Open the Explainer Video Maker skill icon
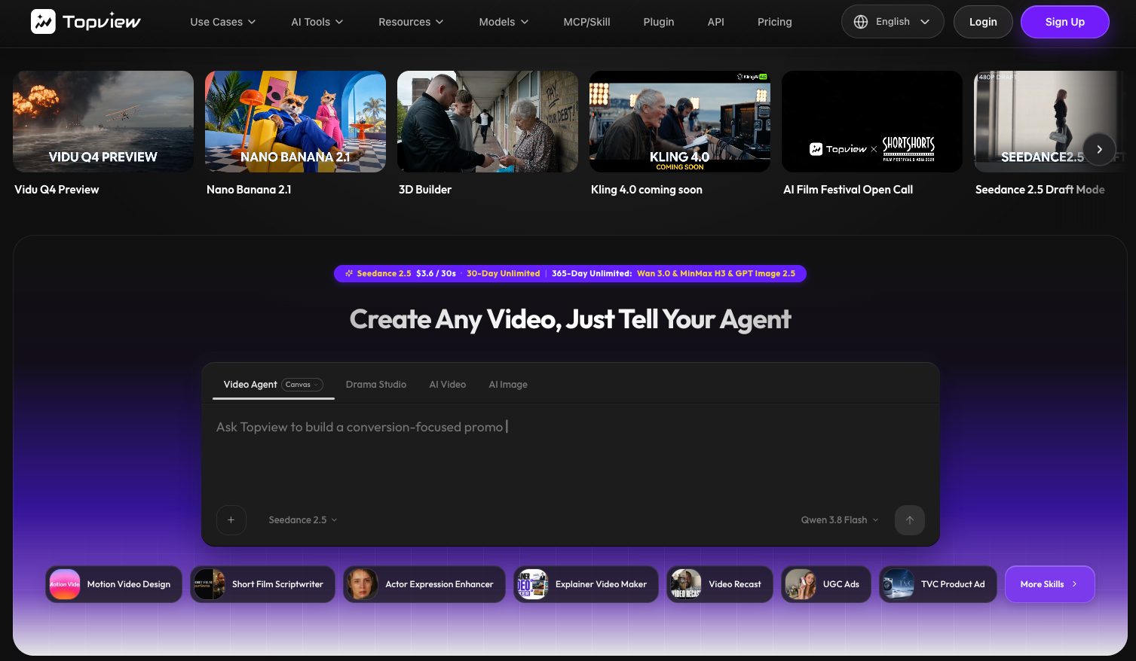1136x661 pixels. pyautogui.click(x=533, y=584)
